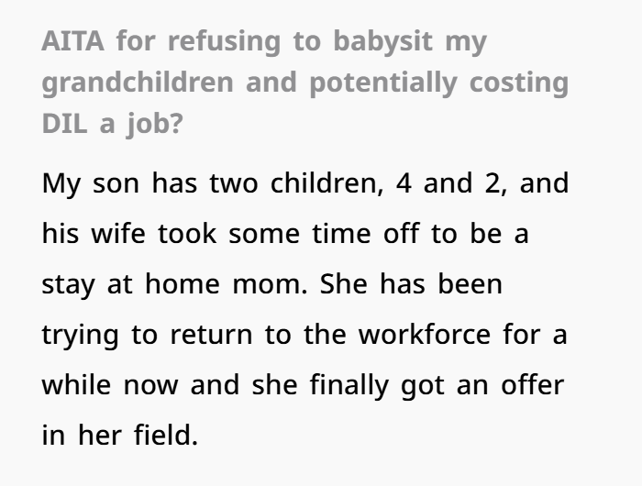The height and width of the screenshot is (486, 642).
Task: Open the AITA post title heading
Action: pos(305,83)
